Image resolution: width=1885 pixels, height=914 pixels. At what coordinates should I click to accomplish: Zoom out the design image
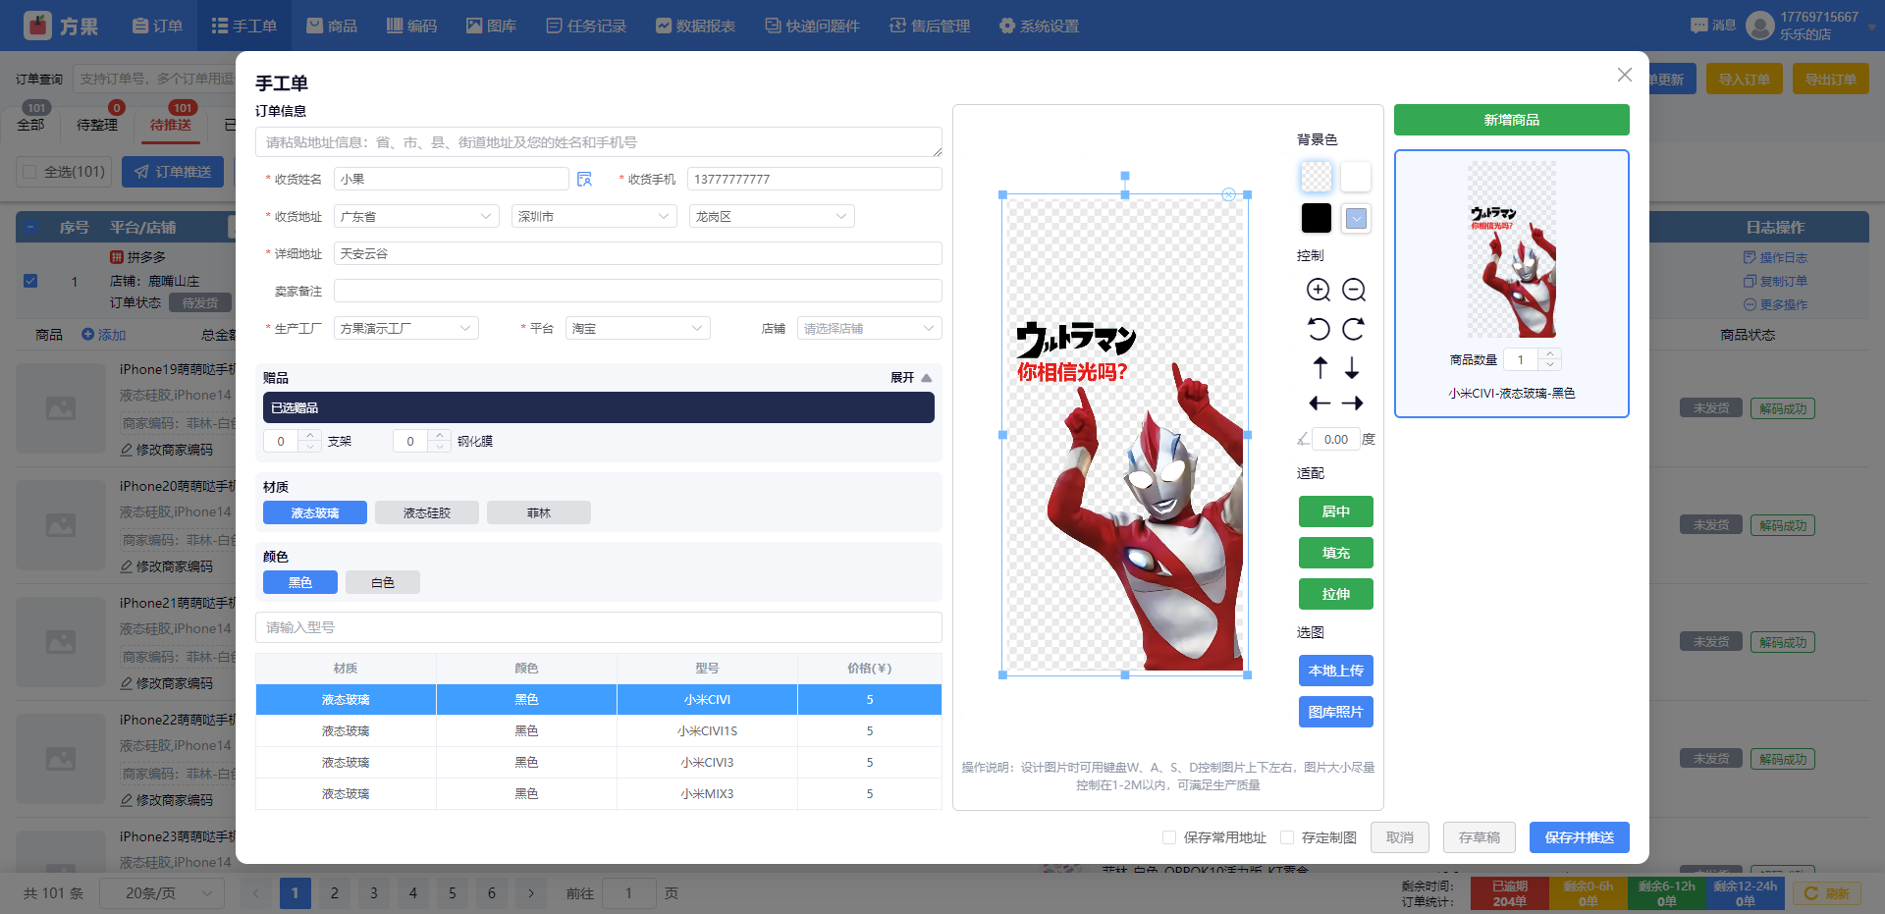tap(1354, 290)
